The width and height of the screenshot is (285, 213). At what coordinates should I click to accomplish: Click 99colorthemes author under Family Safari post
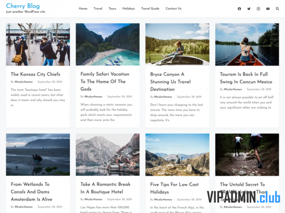click(93, 97)
